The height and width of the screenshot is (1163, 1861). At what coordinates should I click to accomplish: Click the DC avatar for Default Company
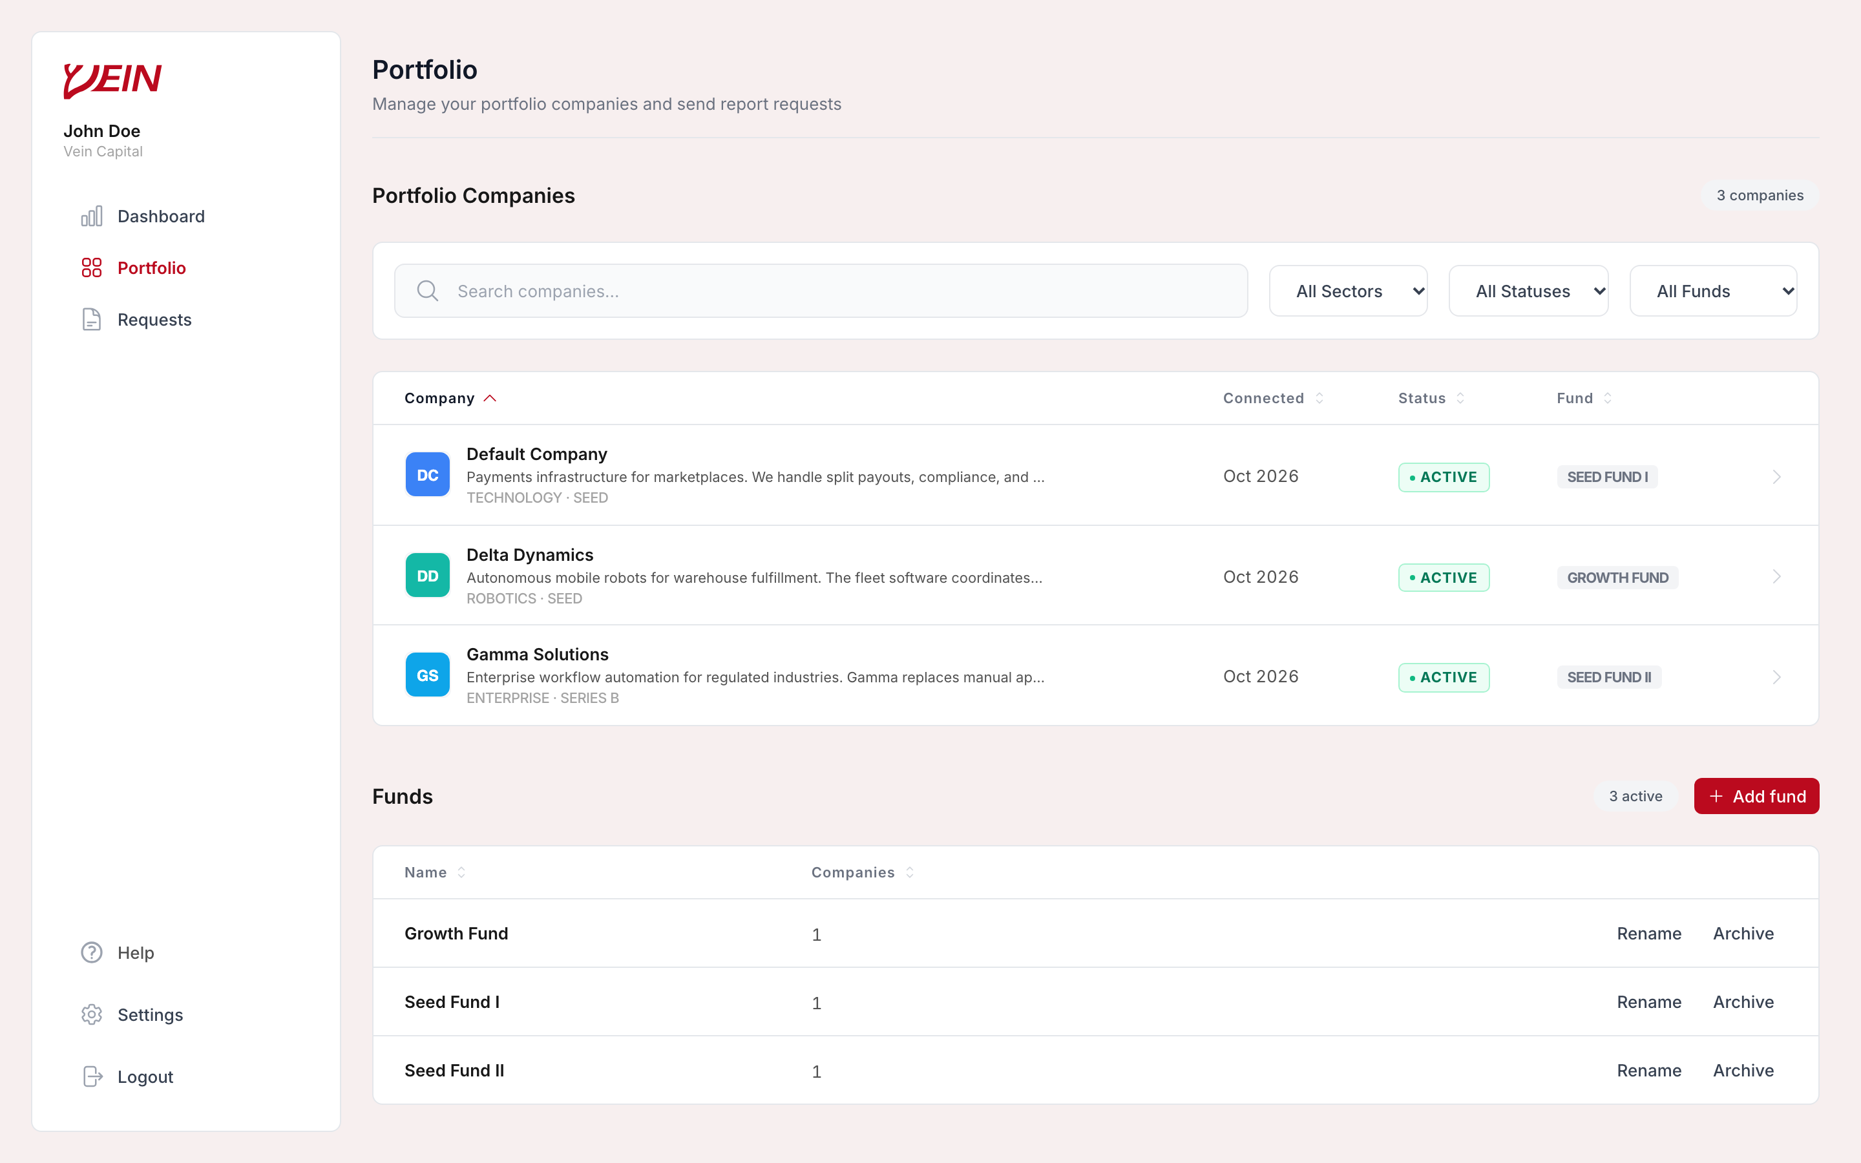(428, 475)
